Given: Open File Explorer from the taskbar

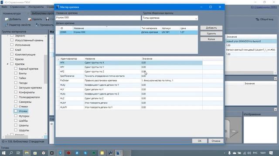Looking at the screenshot, I should (27, 153).
